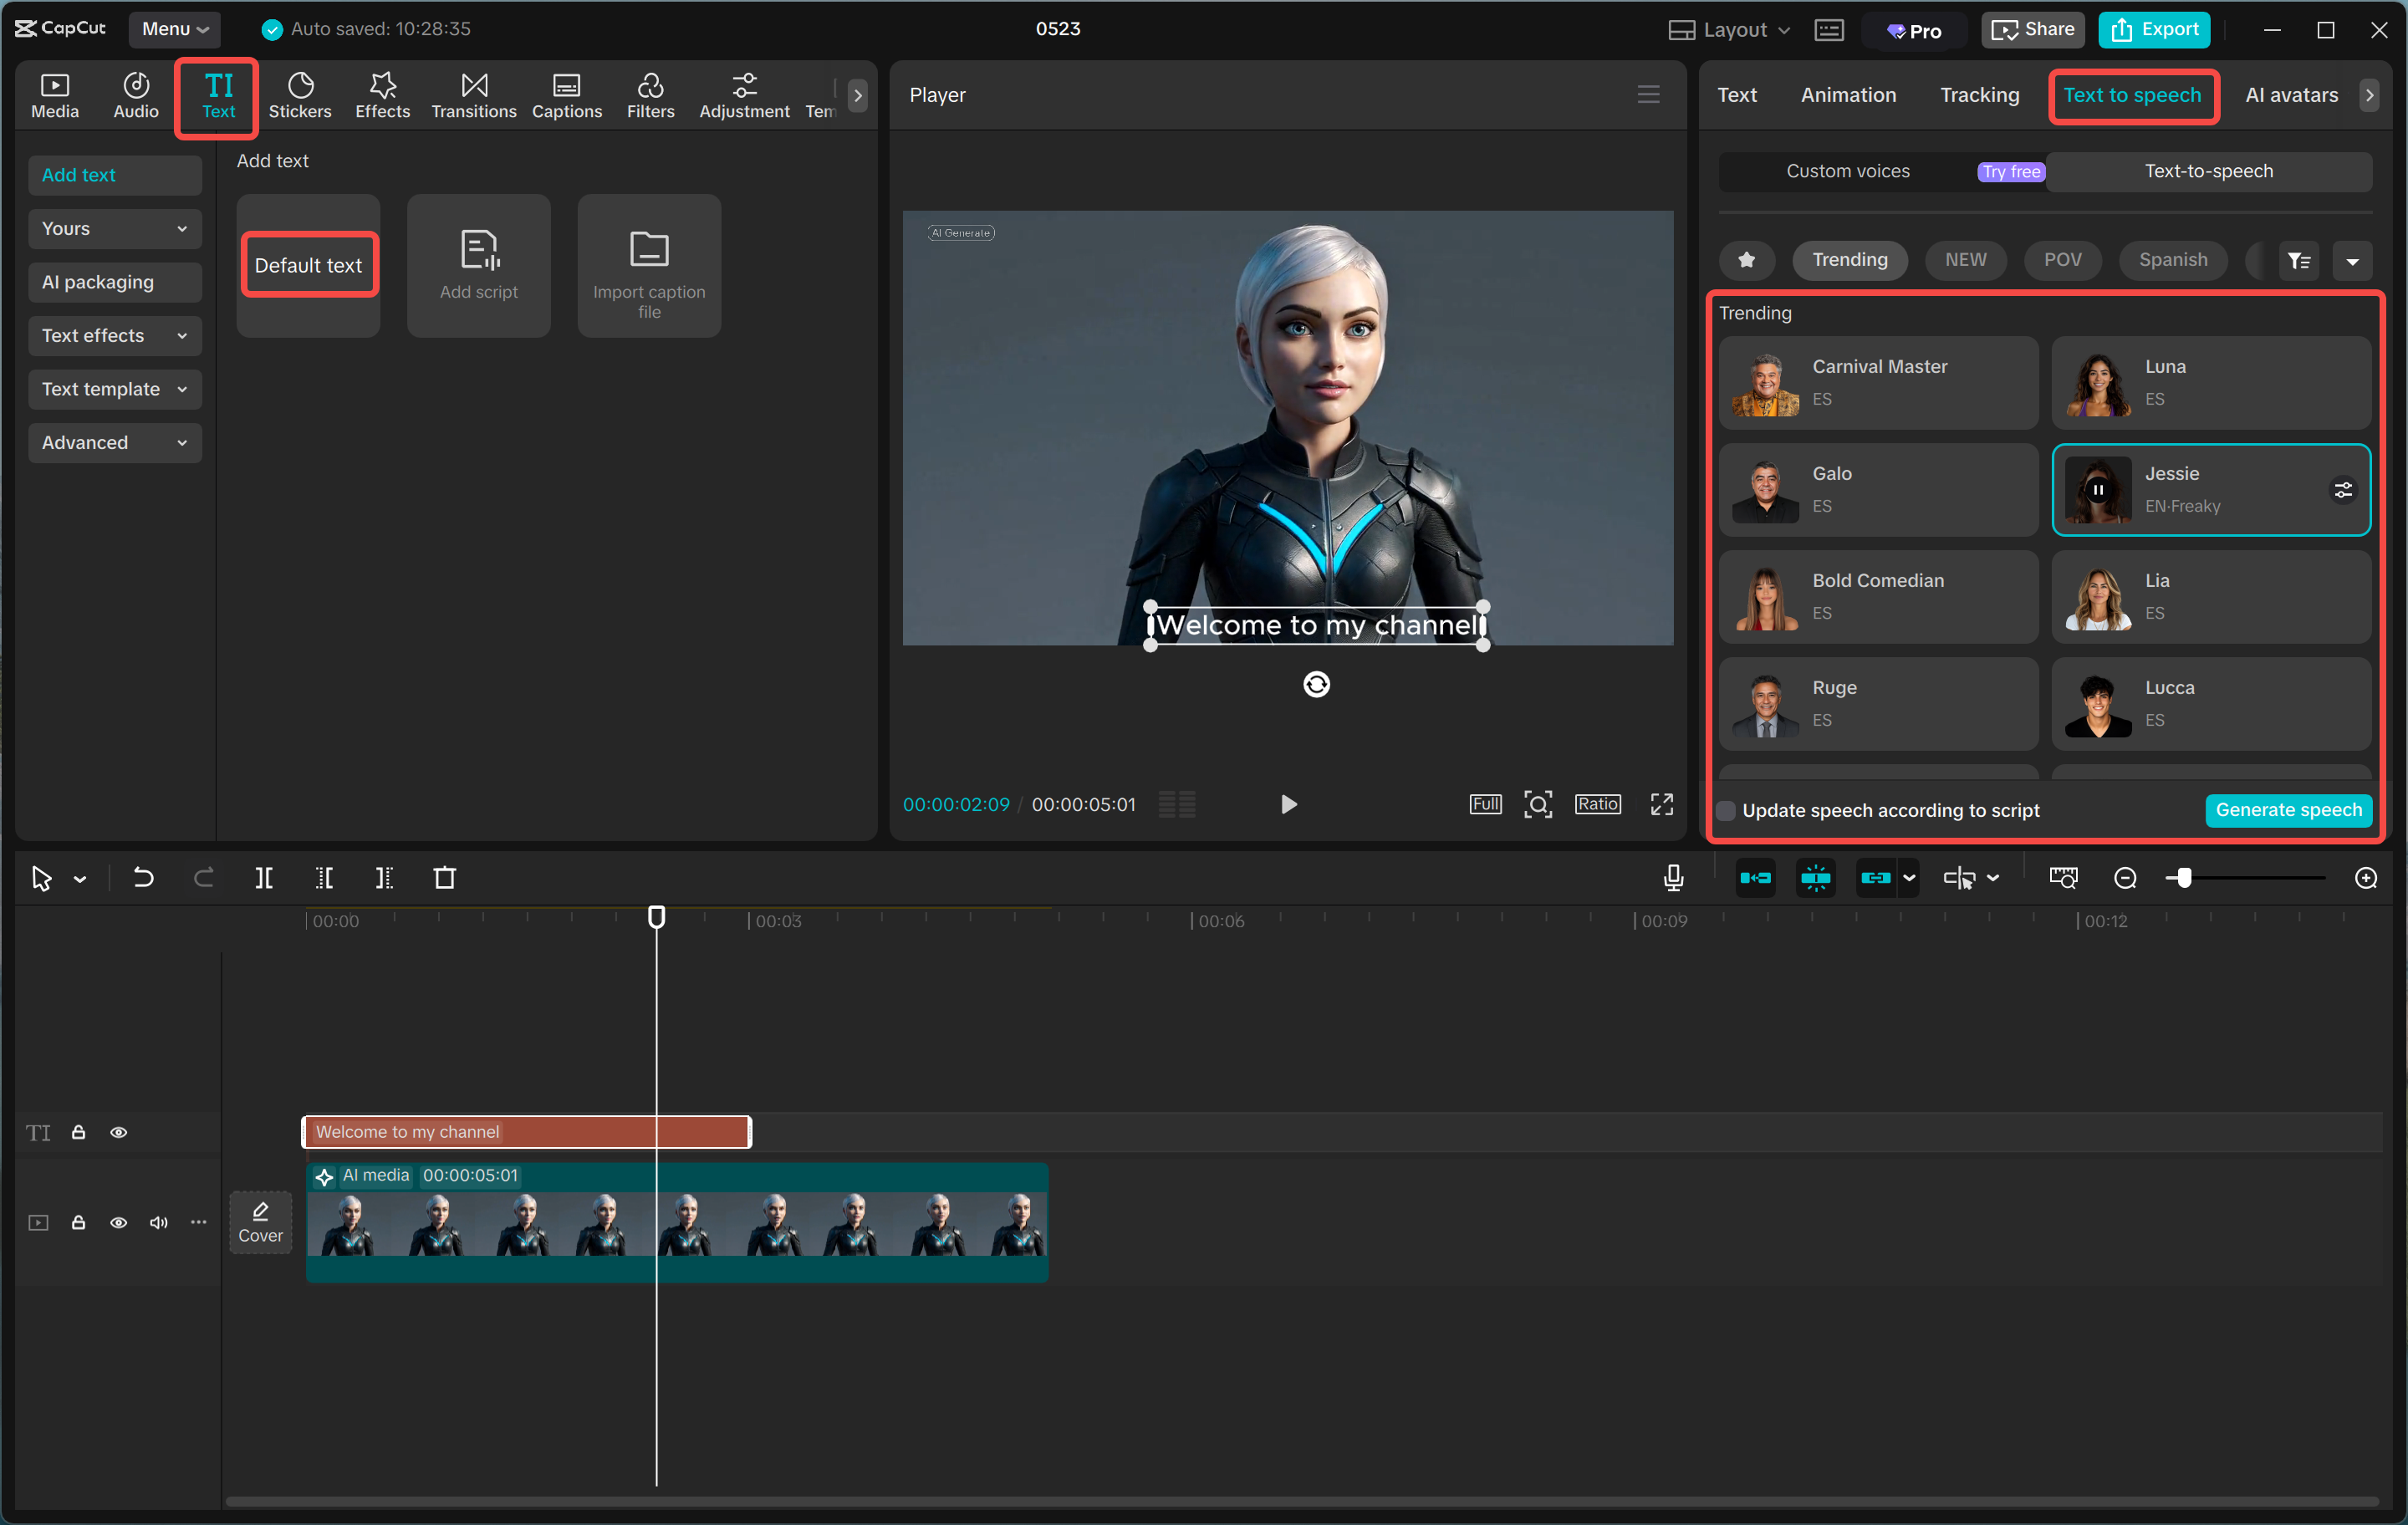Select the Media panel icon
This screenshot has width=2408, height=1525.
tap(55, 95)
